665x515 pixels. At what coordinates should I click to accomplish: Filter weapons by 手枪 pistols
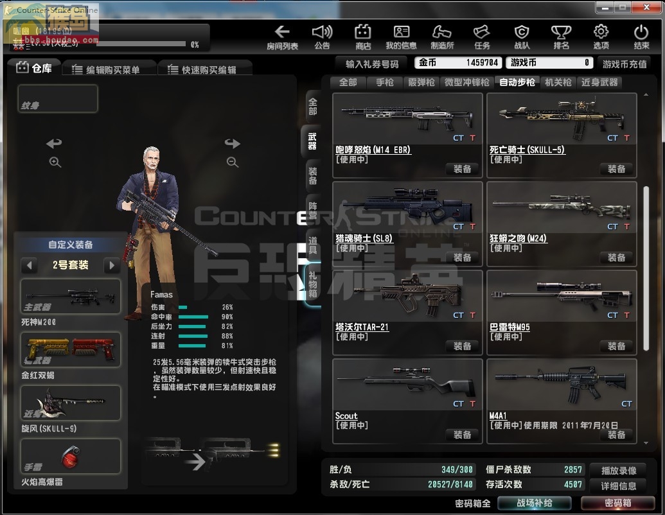[385, 82]
